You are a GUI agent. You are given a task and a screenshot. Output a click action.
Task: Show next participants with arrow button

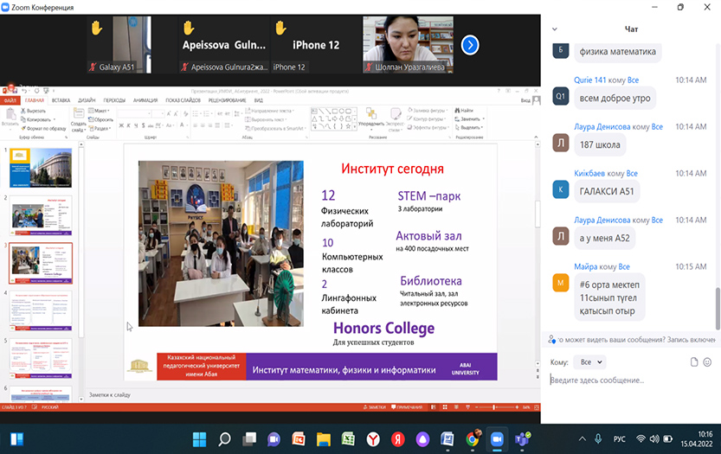point(469,45)
